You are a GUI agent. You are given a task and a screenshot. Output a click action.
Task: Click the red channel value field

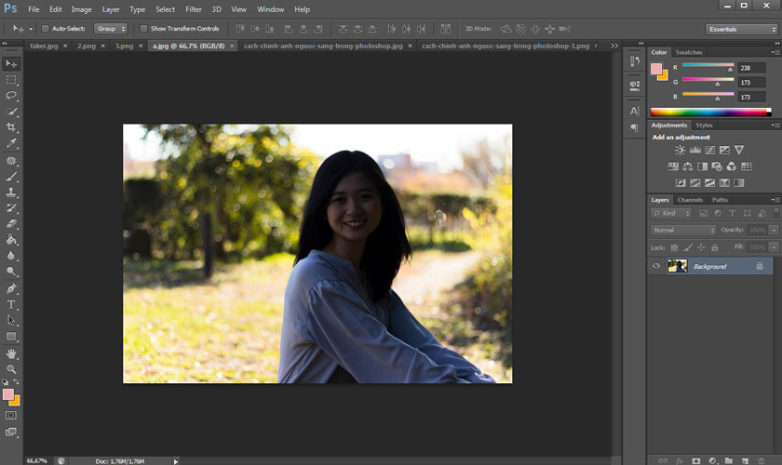point(749,68)
